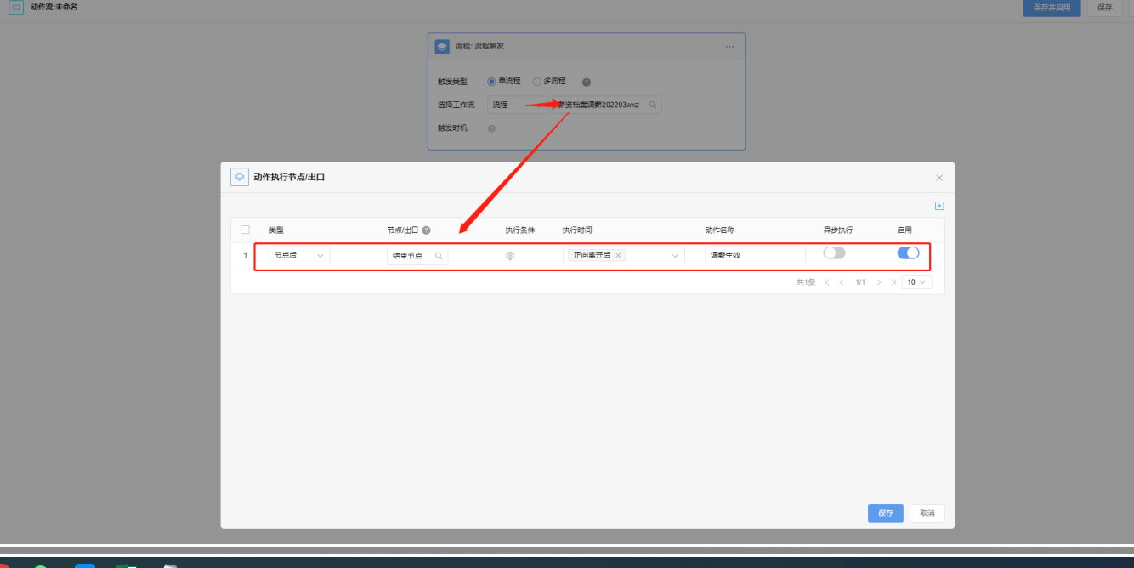This screenshot has width=1134, height=568.
Task: Open the page size dropdown showing 10
Action: coord(917,282)
